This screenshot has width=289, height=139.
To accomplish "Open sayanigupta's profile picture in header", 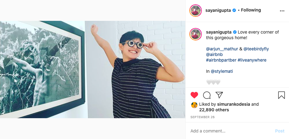I will click(x=196, y=11).
